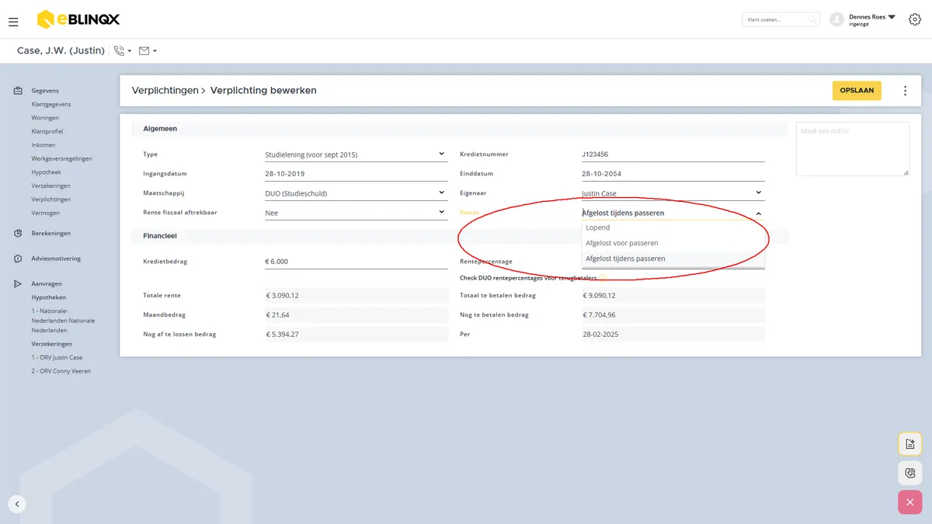Open the phone contact icon beside client name
The width and height of the screenshot is (932, 524).
tap(119, 50)
